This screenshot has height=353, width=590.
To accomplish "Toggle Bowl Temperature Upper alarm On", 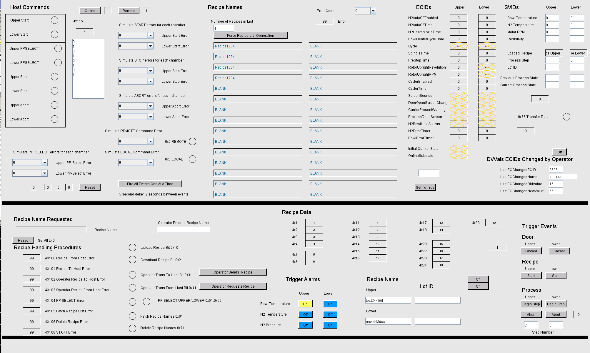I will pos(304,304).
